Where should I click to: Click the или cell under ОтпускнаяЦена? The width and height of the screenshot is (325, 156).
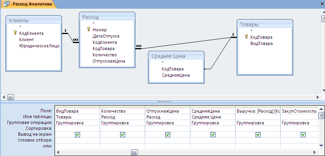click(x=168, y=146)
